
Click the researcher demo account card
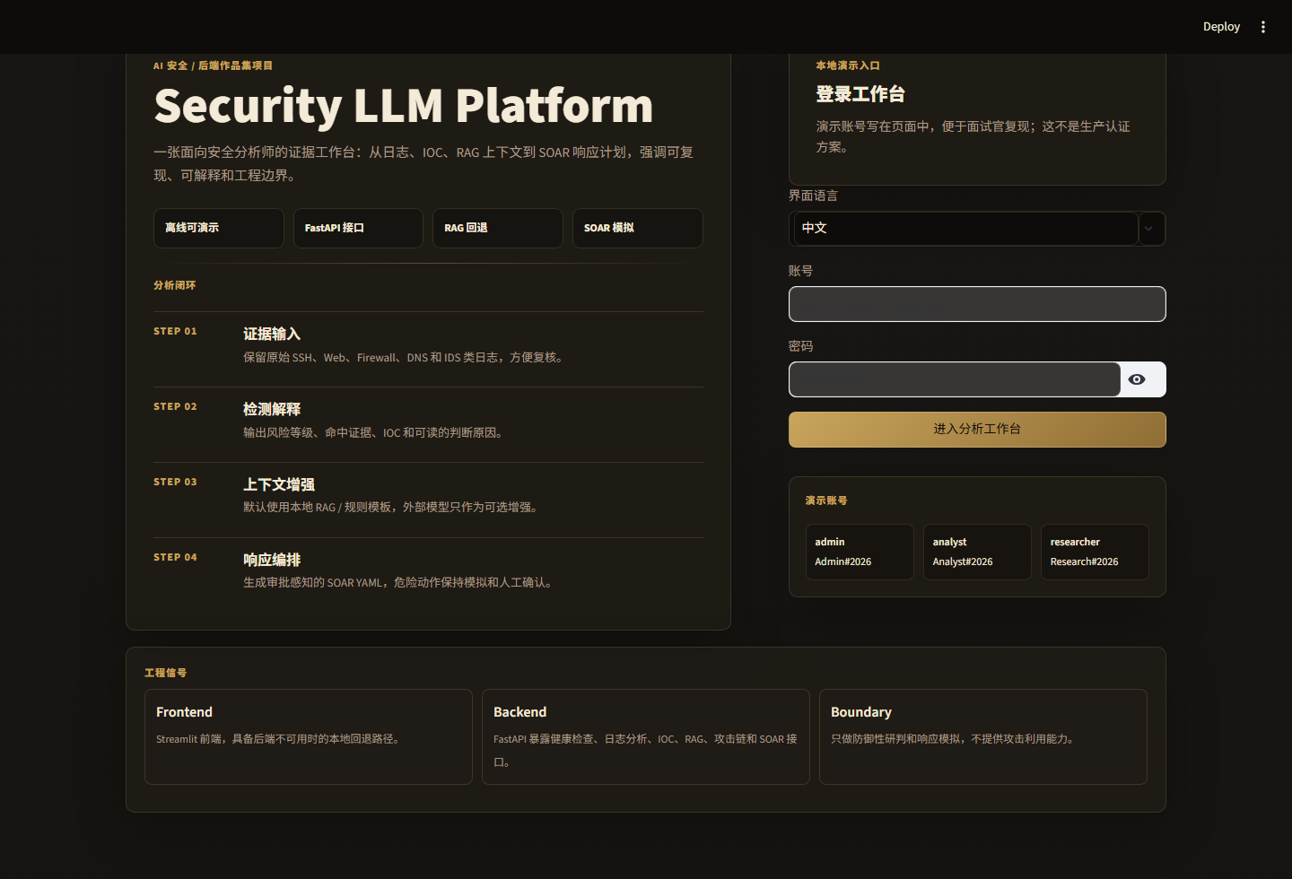coord(1095,552)
